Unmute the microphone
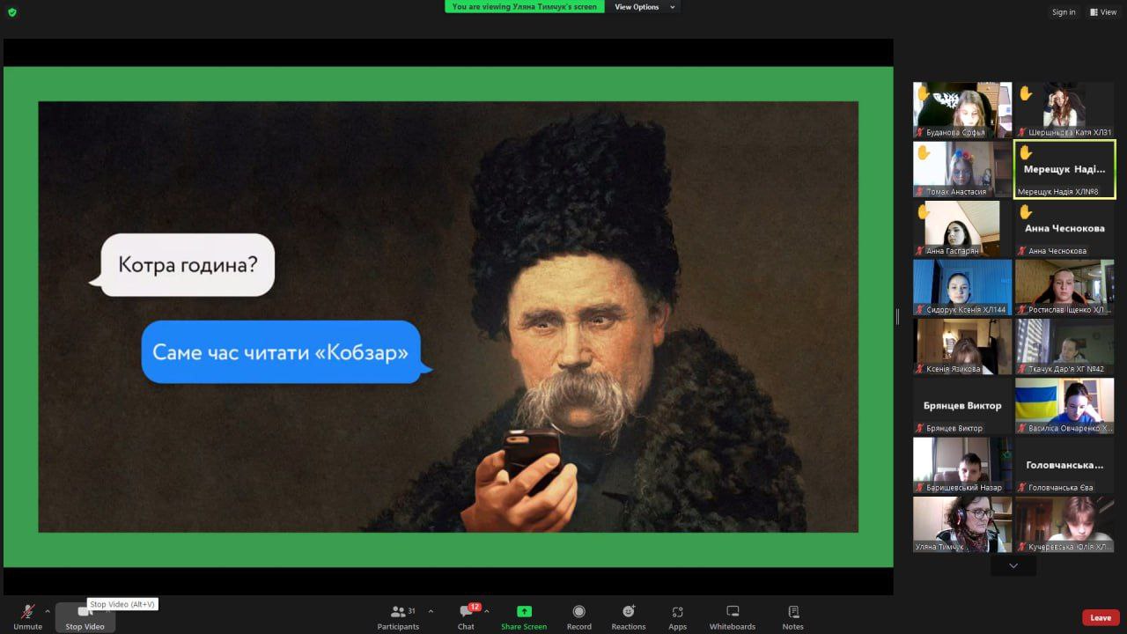The width and height of the screenshot is (1127, 634). 27,616
